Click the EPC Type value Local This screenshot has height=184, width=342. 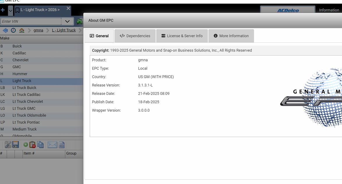click(143, 68)
